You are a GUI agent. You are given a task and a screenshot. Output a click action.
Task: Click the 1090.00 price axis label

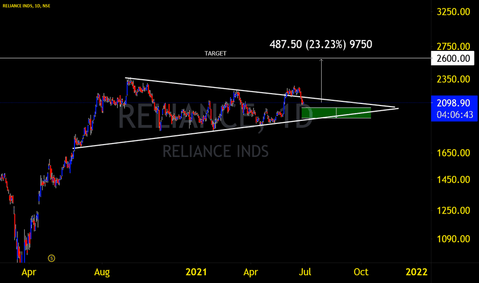click(x=453, y=239)
